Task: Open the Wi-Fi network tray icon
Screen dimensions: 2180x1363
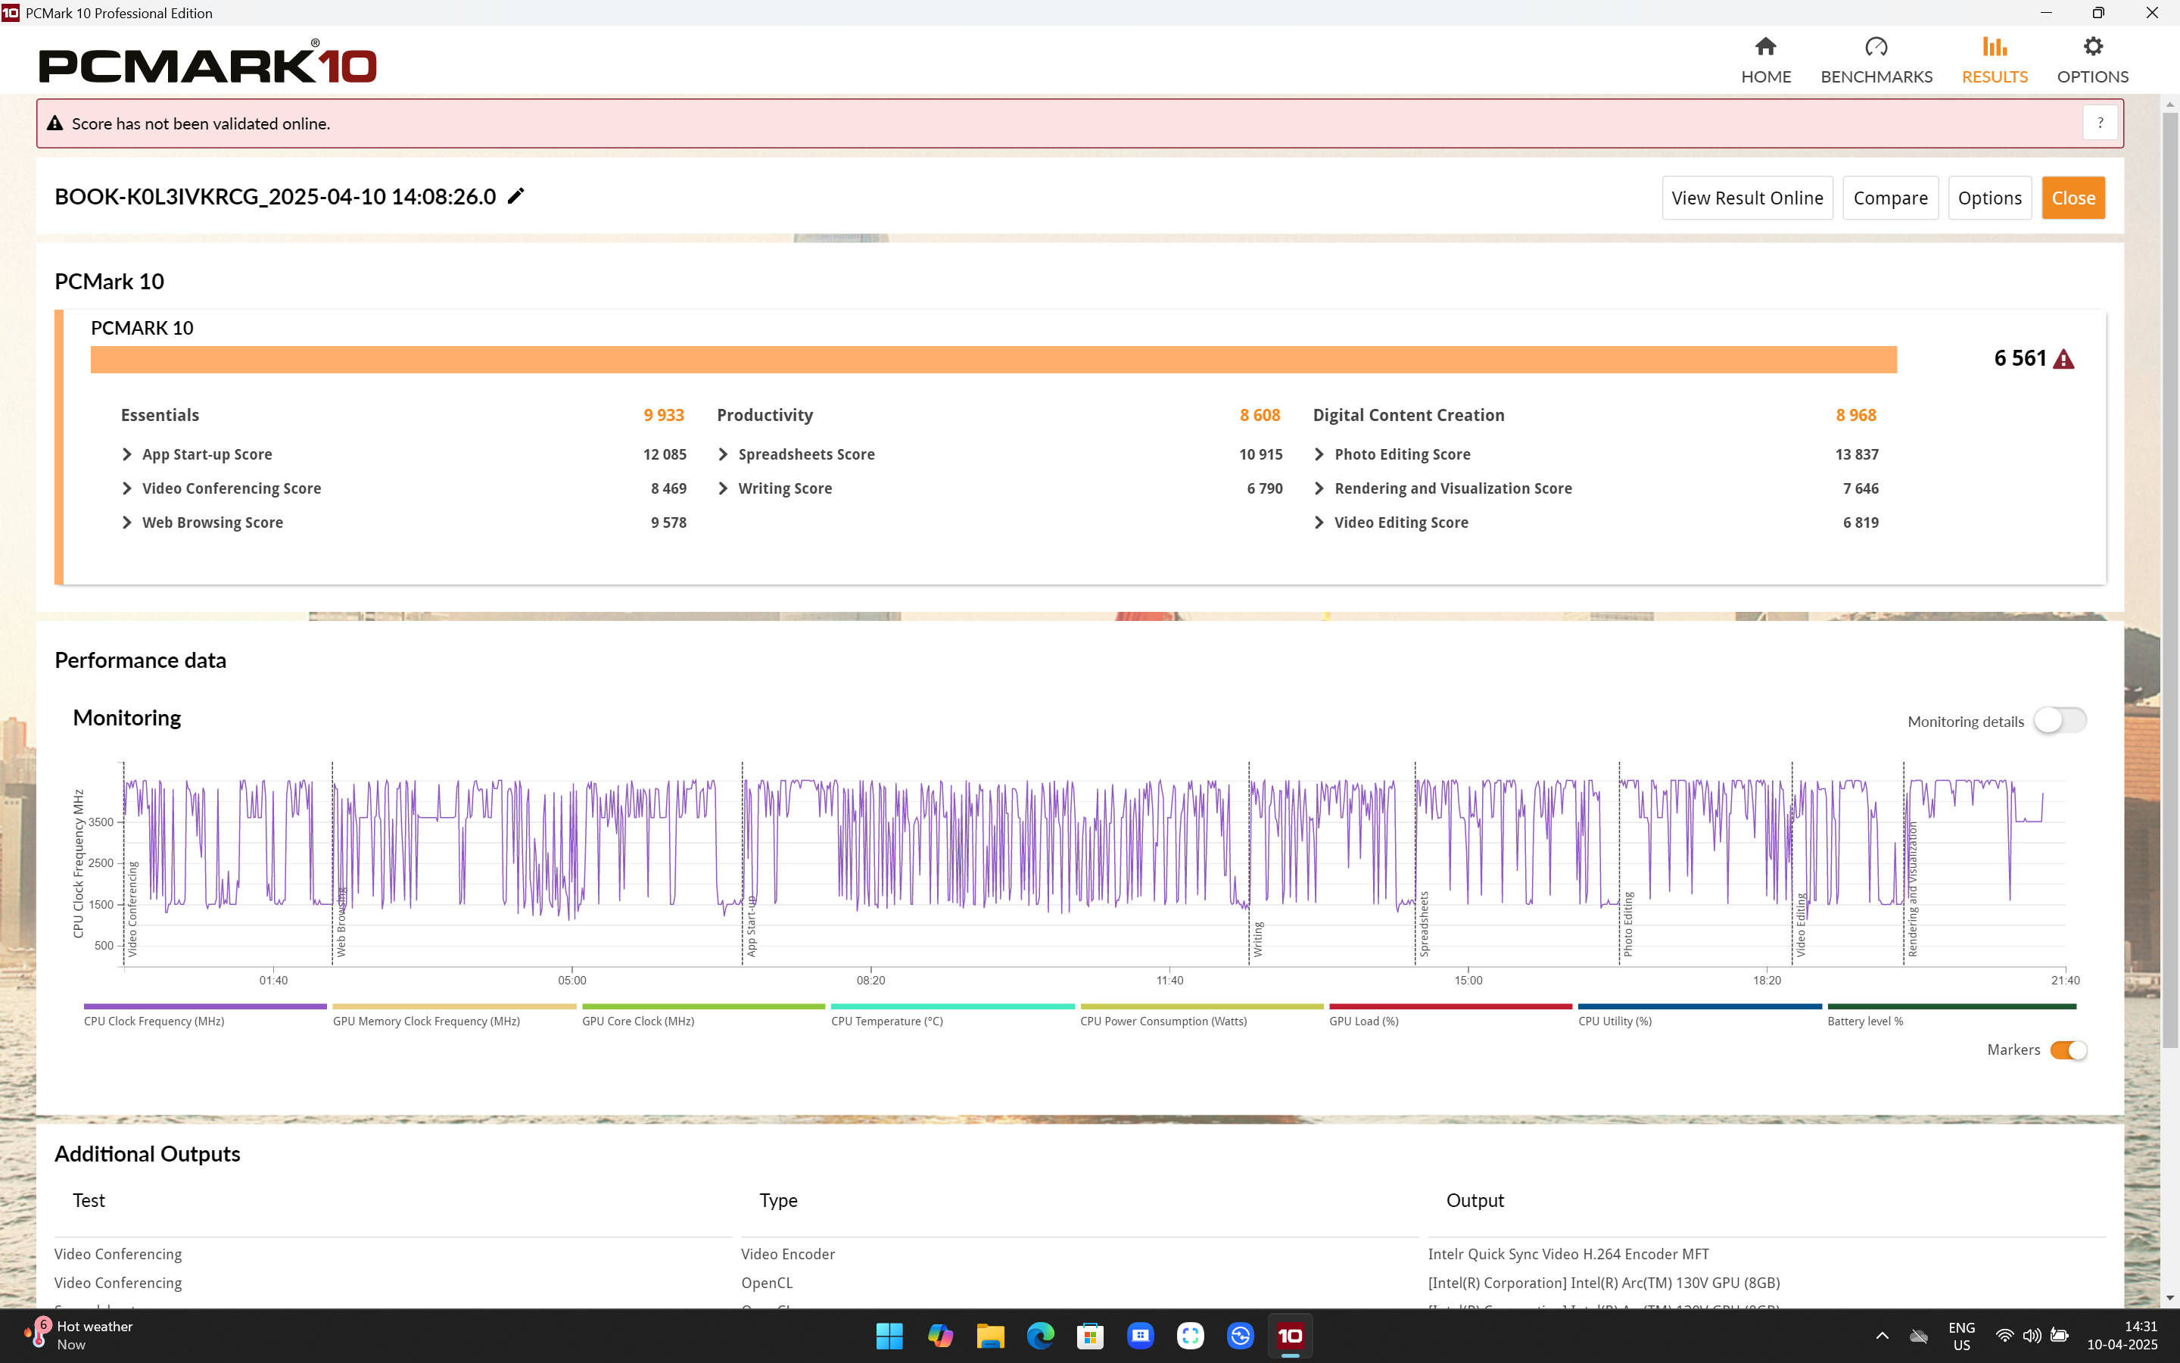Action: [2004, 1336]
